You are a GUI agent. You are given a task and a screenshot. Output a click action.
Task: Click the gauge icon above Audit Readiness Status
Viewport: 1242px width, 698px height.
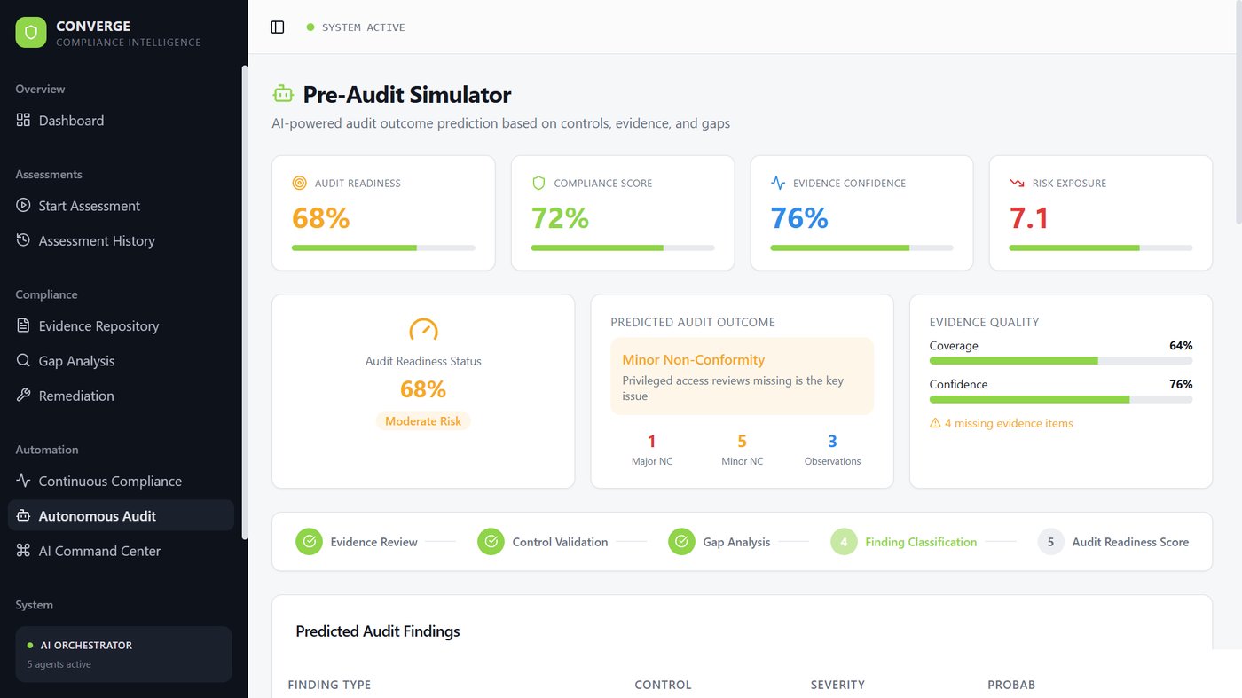(x=423, y=329)
